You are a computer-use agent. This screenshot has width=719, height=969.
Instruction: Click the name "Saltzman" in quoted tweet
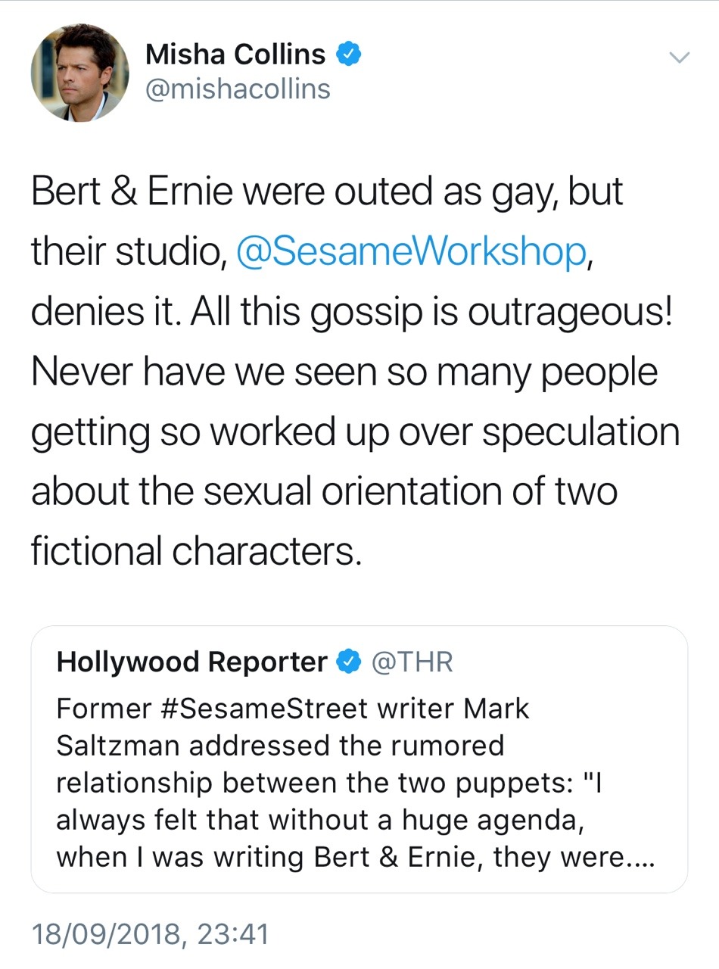tap(118, 746)
